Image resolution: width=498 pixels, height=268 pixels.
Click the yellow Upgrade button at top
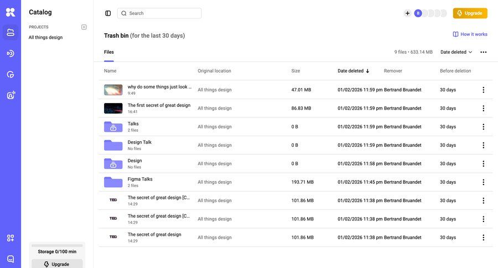[470, 13]
